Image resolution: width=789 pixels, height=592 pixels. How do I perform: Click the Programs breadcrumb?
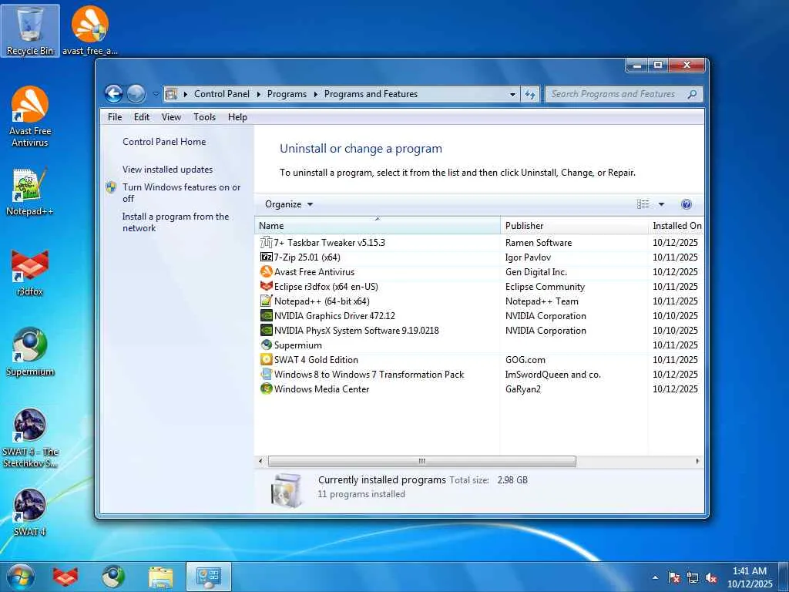tap(287, 94)
